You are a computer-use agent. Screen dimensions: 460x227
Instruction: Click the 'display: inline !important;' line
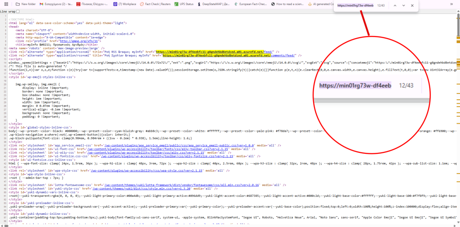tap(45, 88)
